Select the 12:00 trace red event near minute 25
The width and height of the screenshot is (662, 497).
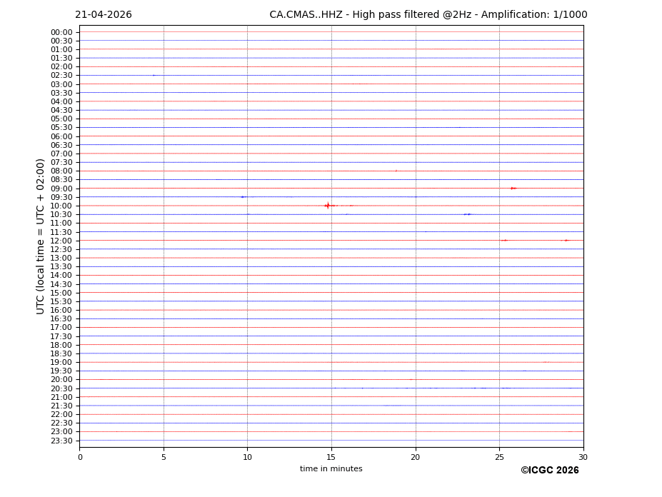(x=504, y=241)
